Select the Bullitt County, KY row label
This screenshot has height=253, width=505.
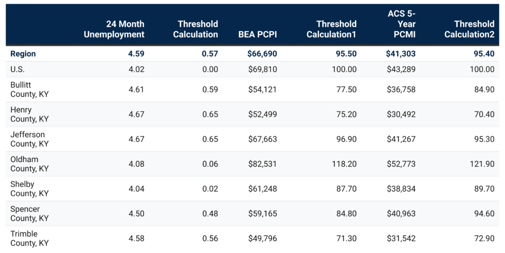coord(29,89)
